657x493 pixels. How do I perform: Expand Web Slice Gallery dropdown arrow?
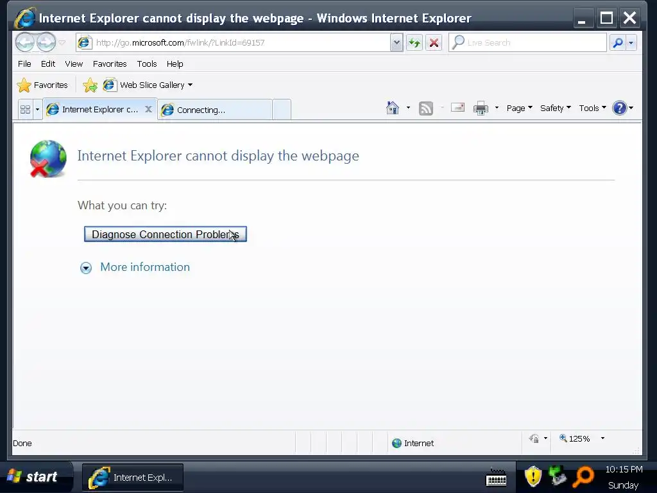(x=190, y=85)
